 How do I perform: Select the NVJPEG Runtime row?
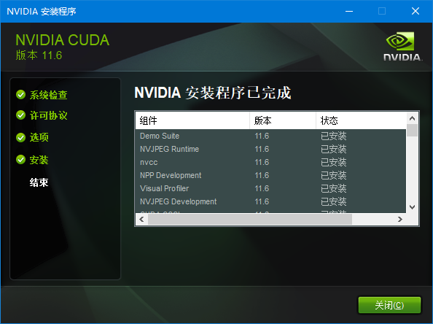(270, 149)
